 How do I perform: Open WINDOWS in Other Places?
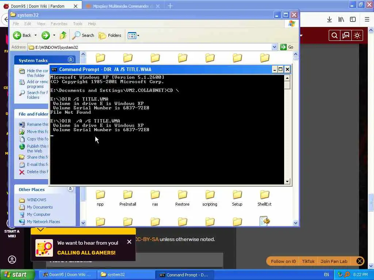point(37,200)
